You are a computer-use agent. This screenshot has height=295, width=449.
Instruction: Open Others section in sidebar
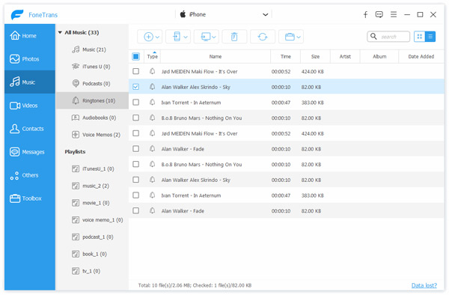pos(30,174)
